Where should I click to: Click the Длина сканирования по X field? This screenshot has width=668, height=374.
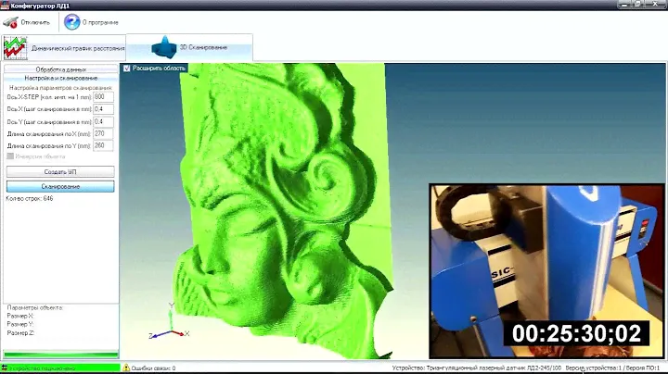click(103, 133)
